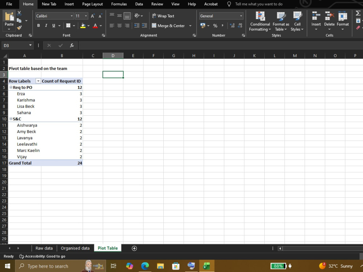Open Microsoft Edge from taskbar

(145, 266)
